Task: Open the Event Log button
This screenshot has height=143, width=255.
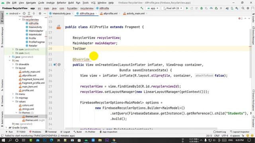Action: (x=220, y=132)
